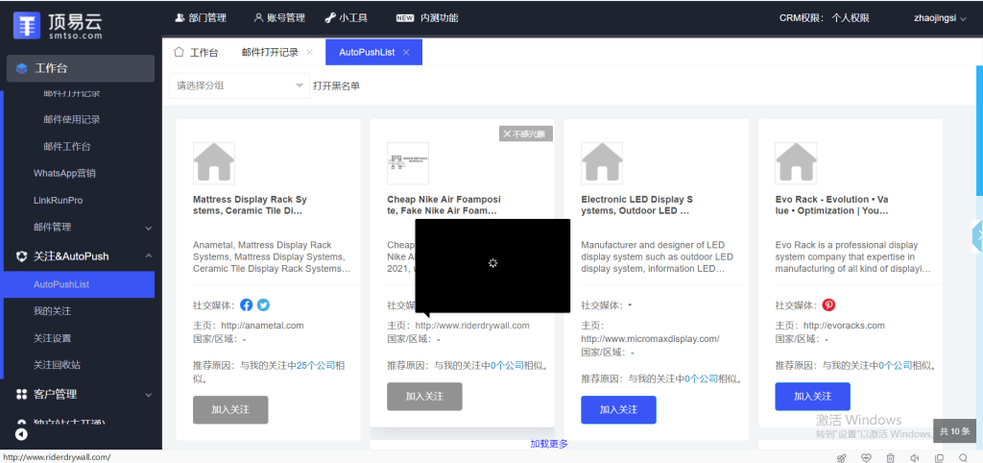This screenshot has height=463, width=983.
Task: Click the Facebook icon on Anametal card
Action: coord(247,305)
